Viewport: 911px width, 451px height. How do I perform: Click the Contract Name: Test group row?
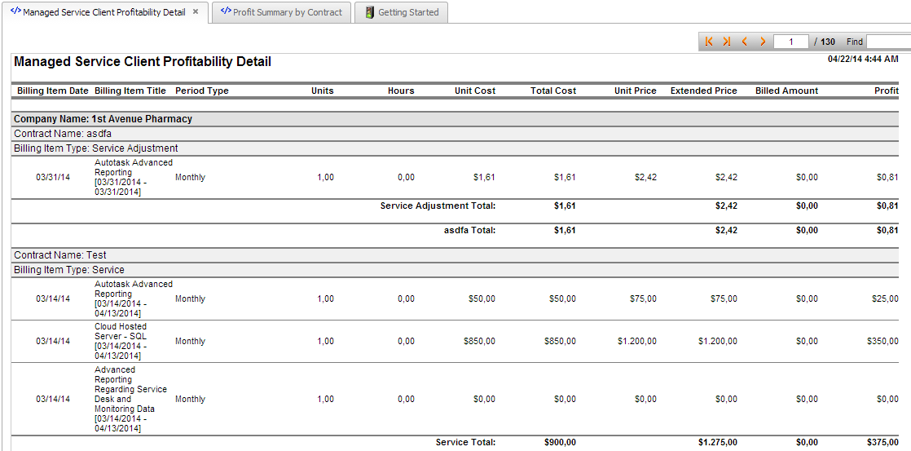[x=60, y=255]
